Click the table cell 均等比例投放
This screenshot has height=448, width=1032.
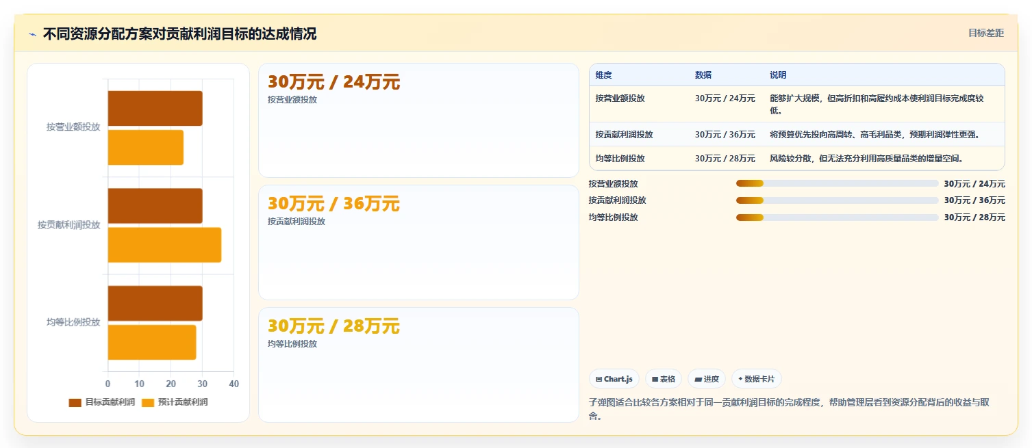[x=620, y=159]
